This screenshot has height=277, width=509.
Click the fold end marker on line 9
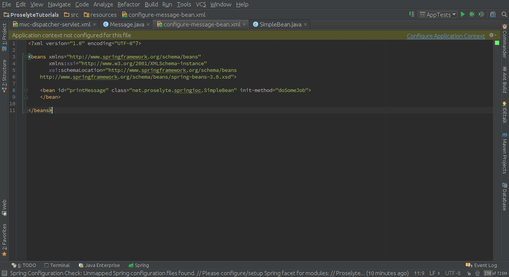click(26, 97)
